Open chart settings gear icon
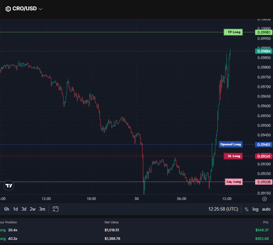273x245 pixels. point(264,199)
